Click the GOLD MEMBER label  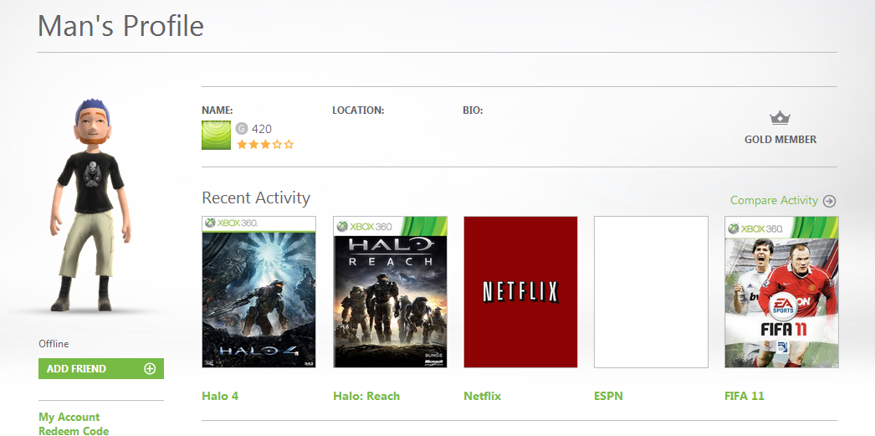[x=780, y=140]
